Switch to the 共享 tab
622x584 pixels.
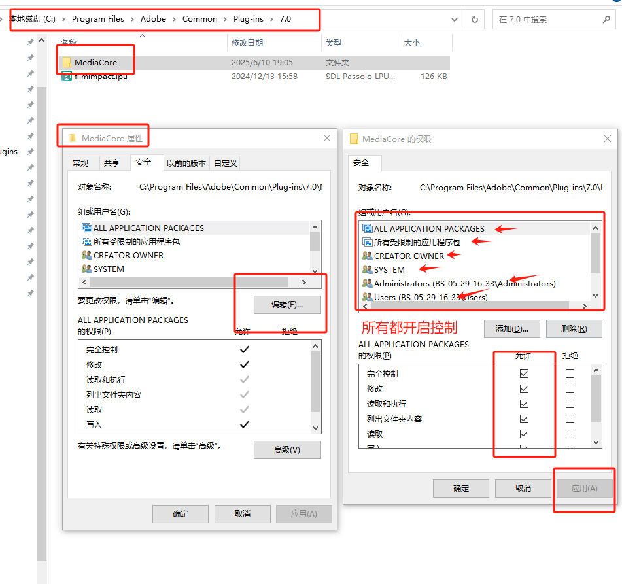(111, 163)
